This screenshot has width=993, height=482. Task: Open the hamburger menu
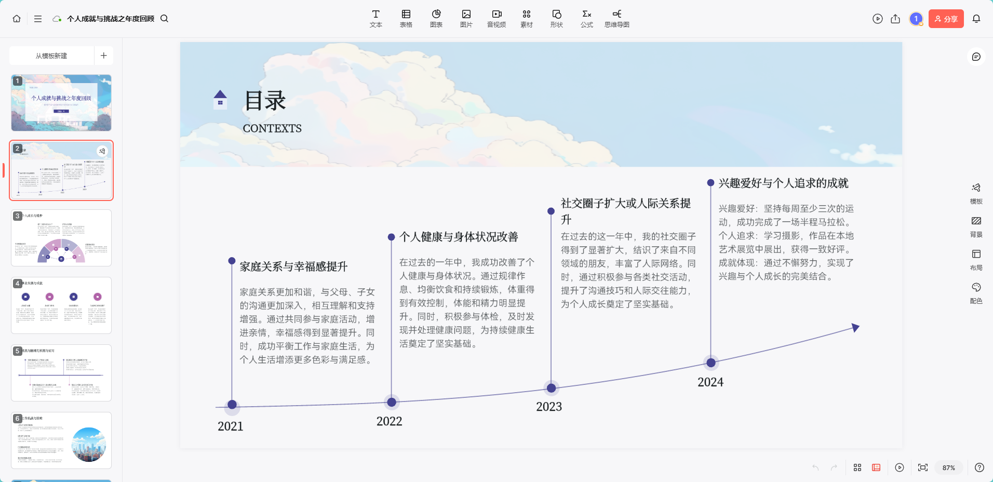(x=38, y=19)
